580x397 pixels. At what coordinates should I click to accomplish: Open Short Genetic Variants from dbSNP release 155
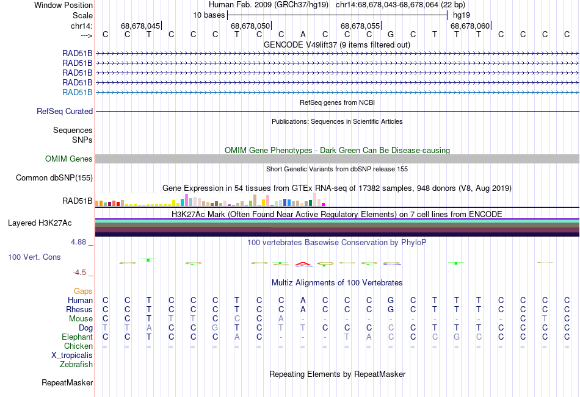(x=337, y=169)
